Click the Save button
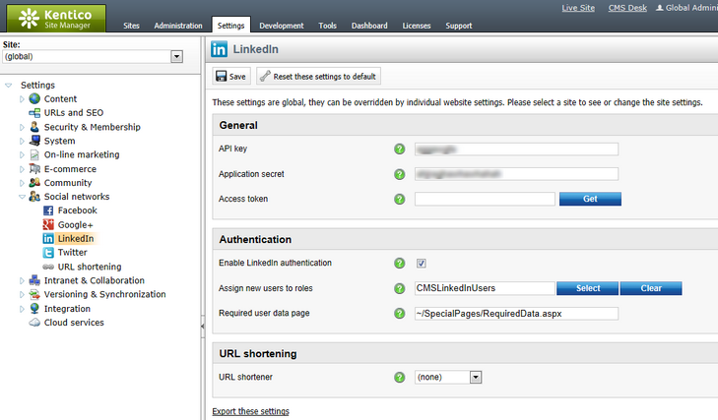718x420 pixels. click(231, 76)
